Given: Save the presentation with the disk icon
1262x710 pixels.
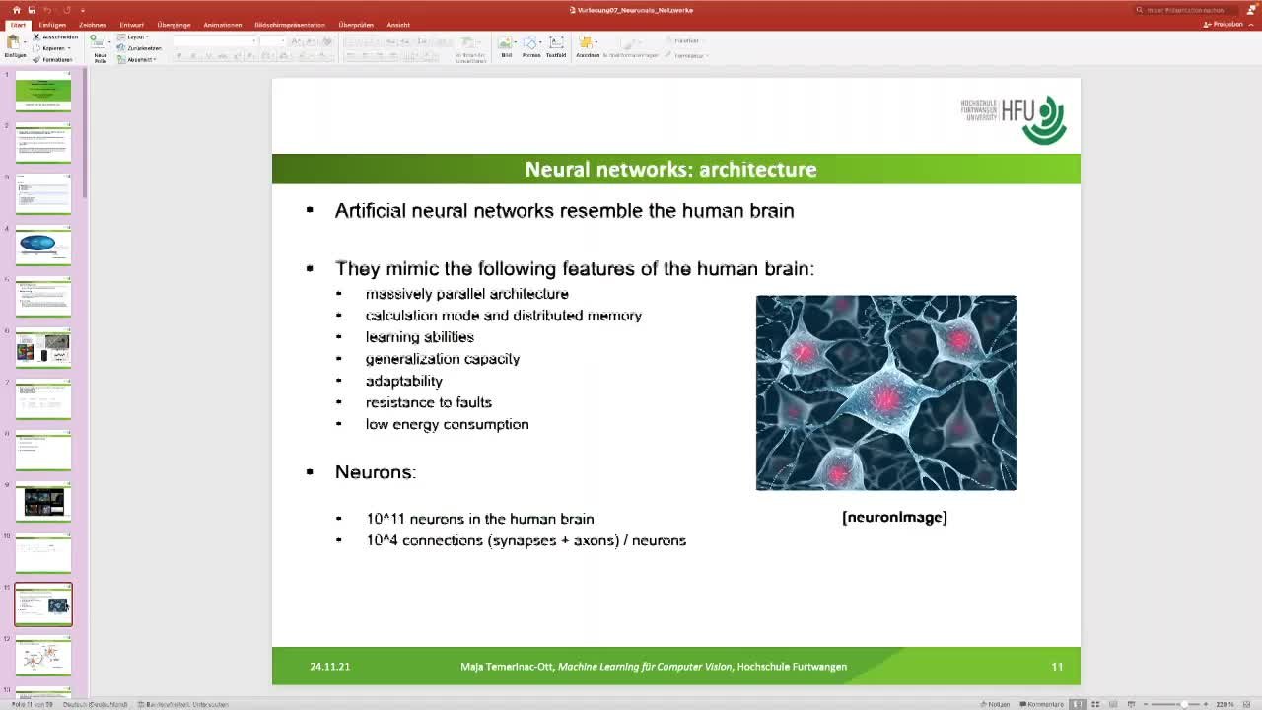Looking at the screenshot, I should pyautogui.click(x=32, y=10).
